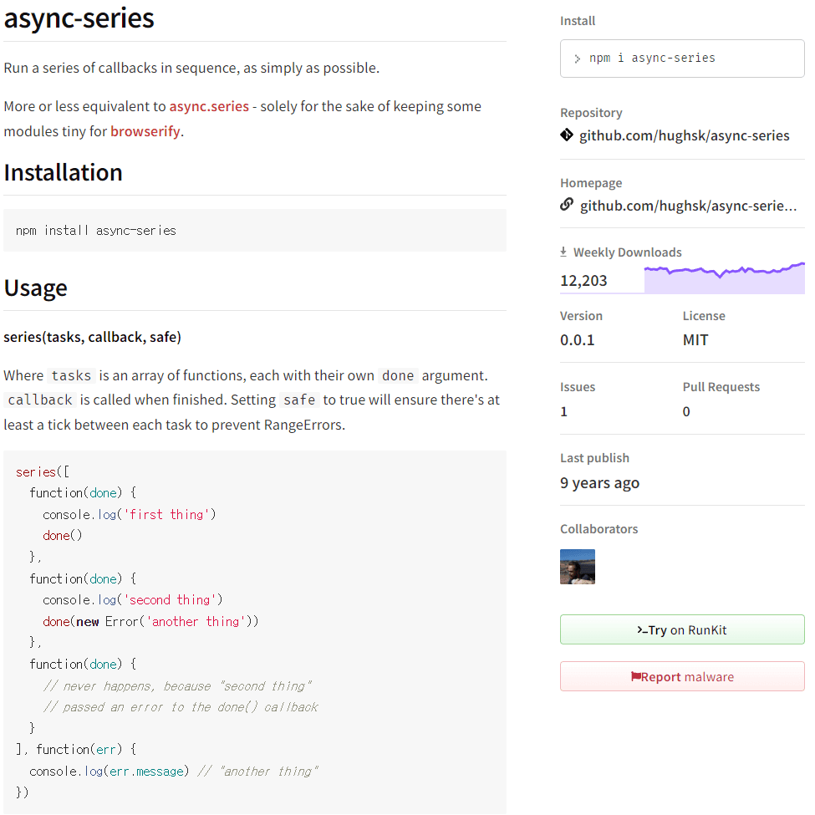Image resolution: width=815 pixels, height=815 pixels.
Task: Click the 'Run a series of callbacks' description
Action: point(191,68)
